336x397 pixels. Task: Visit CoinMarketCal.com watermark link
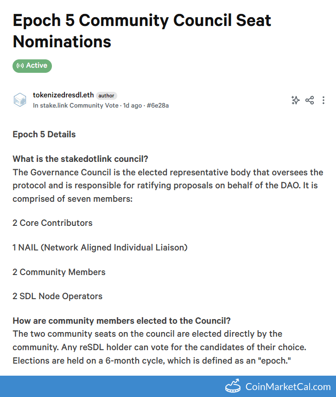[287, 387]
